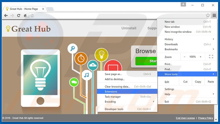
Task: Click the music note circle icon
Action: tap(87, 75)
